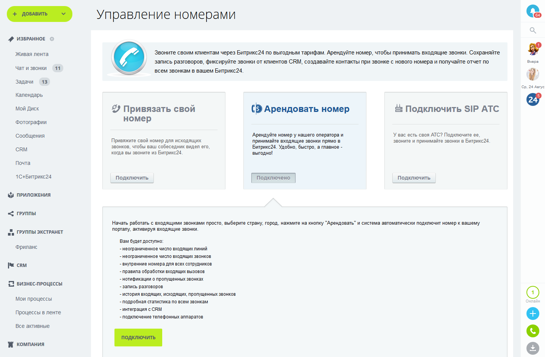Click Подключить under Подключить SIP АТС
Screen dimensions: 545x357
click(414, 178)
